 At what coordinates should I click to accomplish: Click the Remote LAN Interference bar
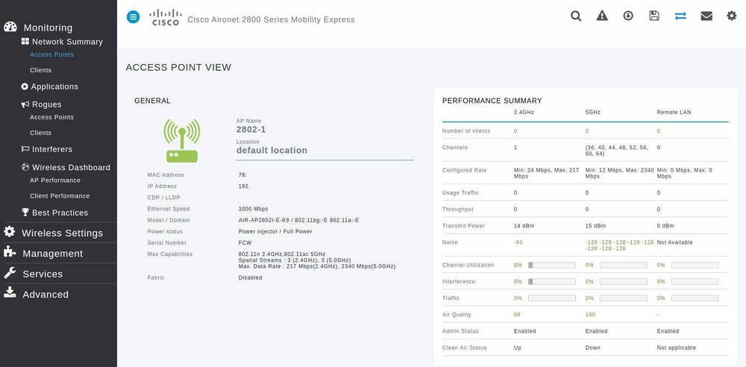coord(695,282)
